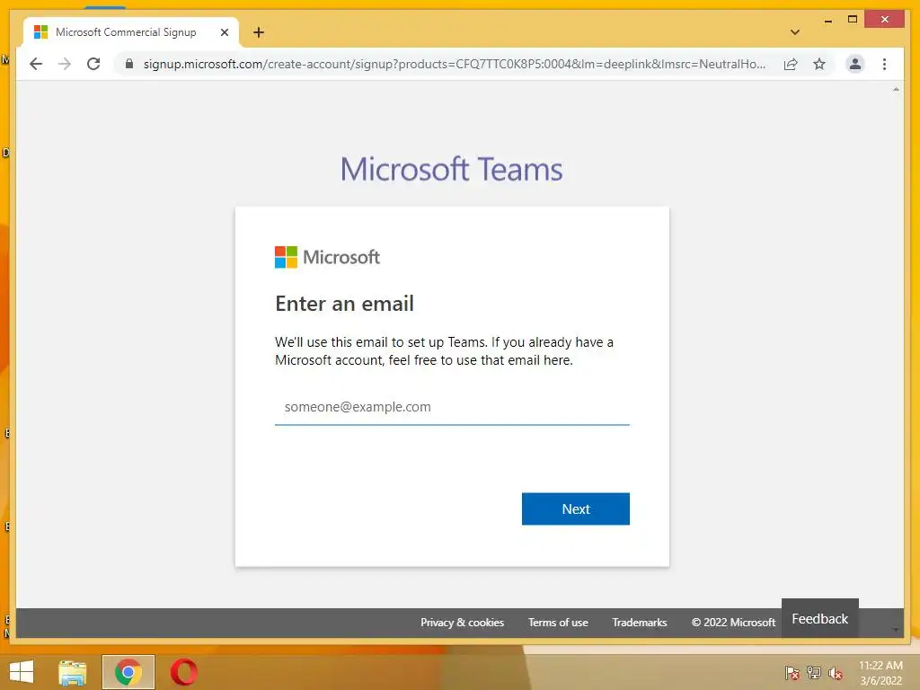Image resolution: width=920 pixels, height=690 pixels.
Task: Click the Microsoft logo in the card
Action: pos(327,257)
